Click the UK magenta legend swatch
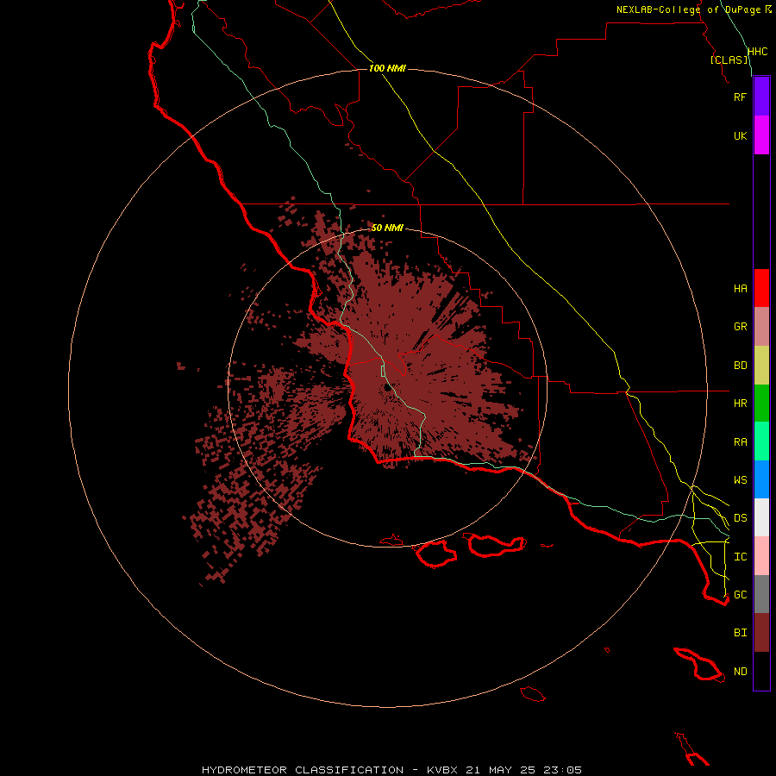 pos(761,135)
